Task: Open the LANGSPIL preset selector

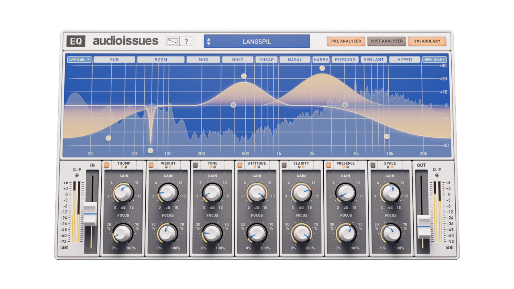Action: point(257,41)
